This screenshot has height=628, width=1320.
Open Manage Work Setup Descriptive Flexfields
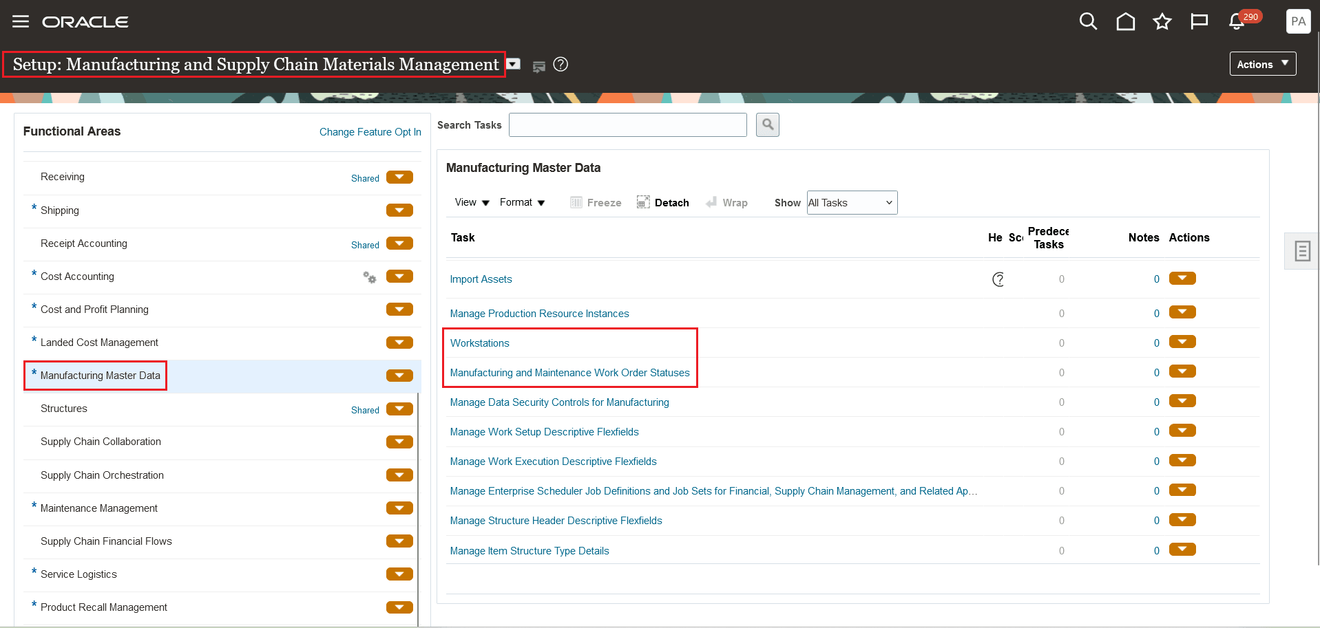pos(544,432)
